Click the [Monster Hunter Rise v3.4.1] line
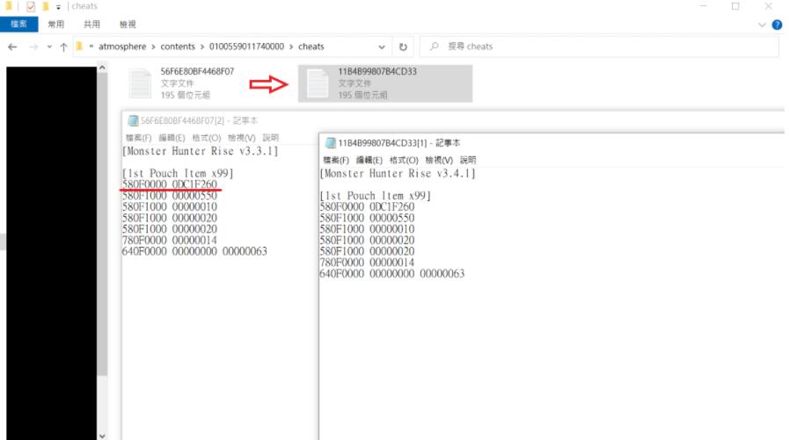 pyautogui.click(x=398, y=174)
